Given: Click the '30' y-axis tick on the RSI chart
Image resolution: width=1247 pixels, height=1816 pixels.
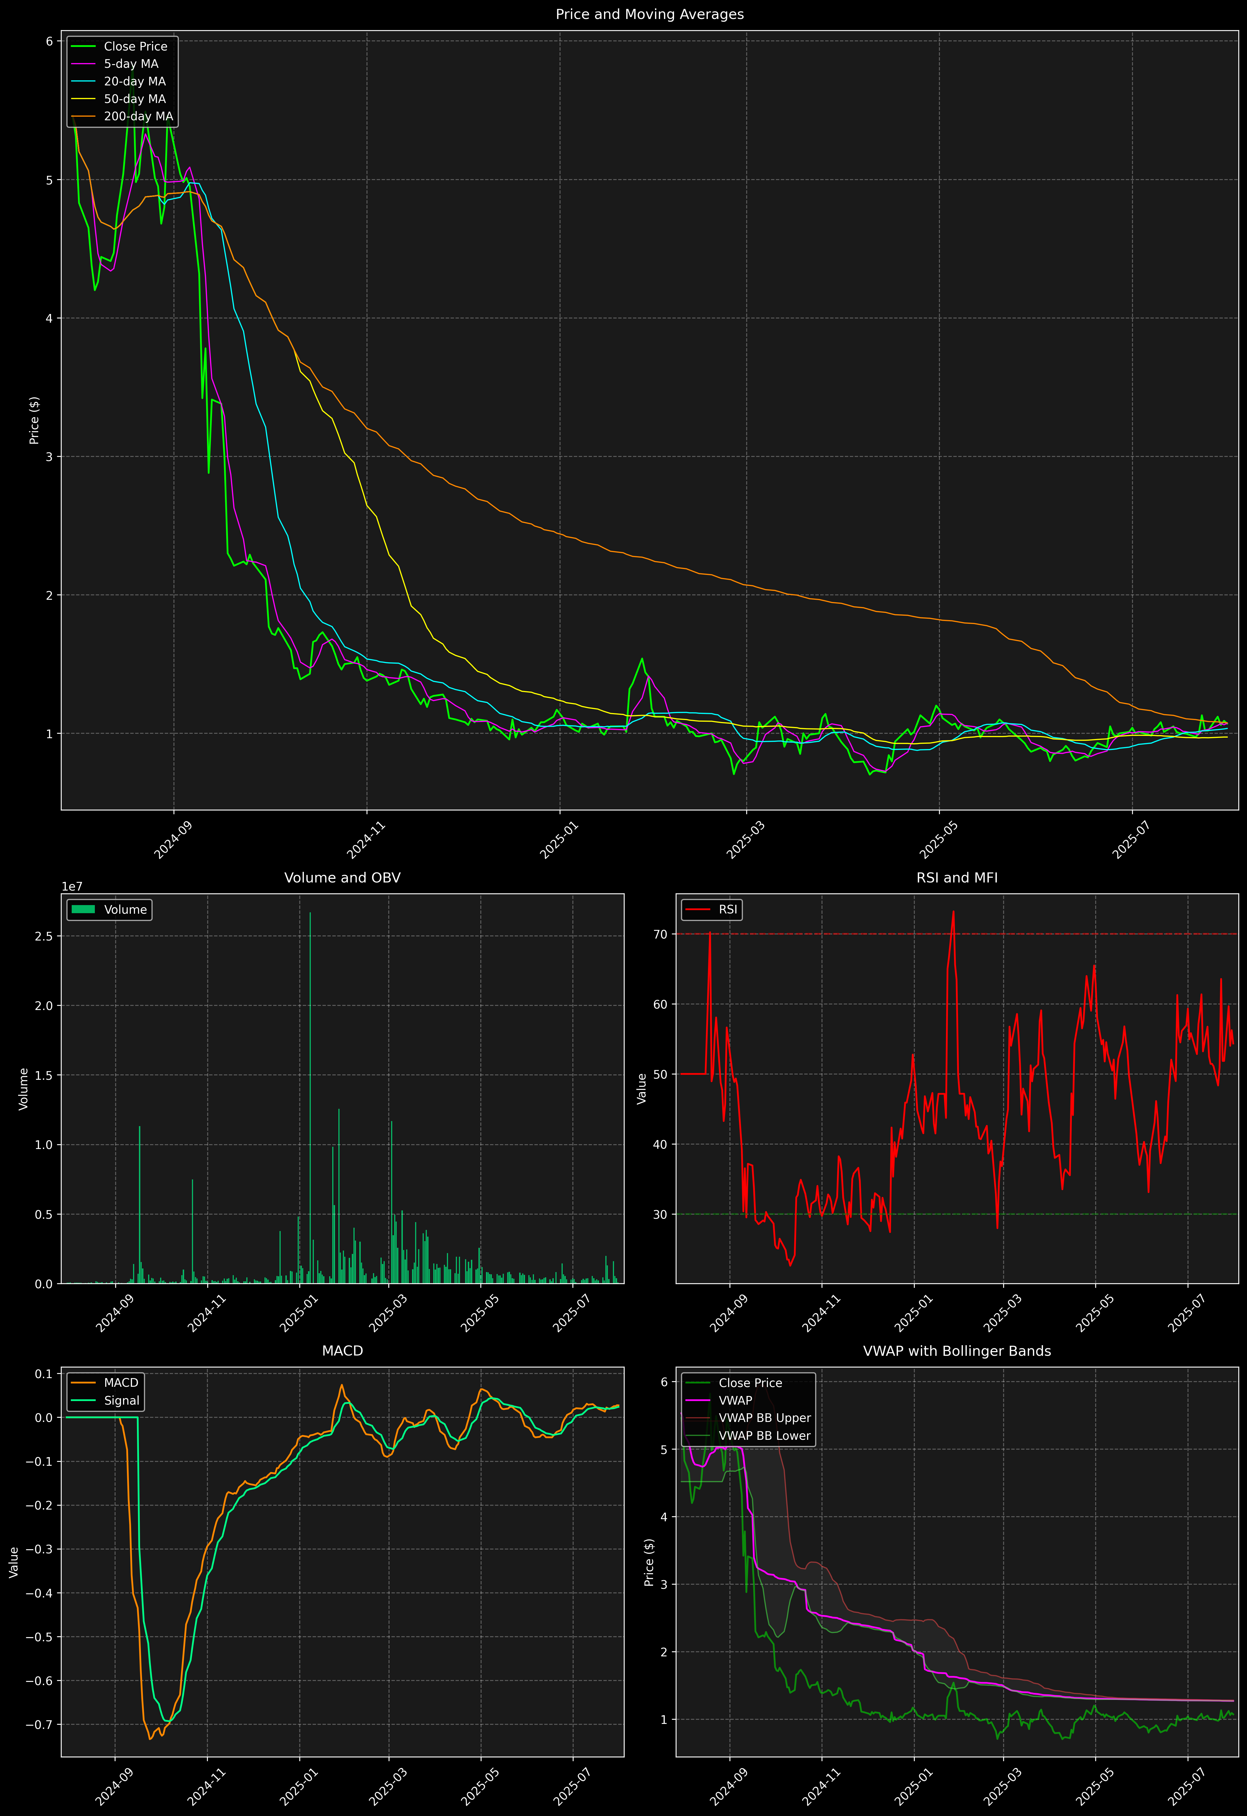Looking at the screenshot, I should pyautogui.click(x=661, y=1214).
